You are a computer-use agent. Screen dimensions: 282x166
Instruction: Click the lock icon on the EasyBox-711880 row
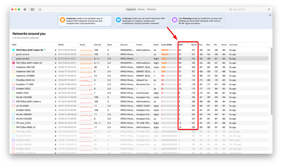pos(55,84)
